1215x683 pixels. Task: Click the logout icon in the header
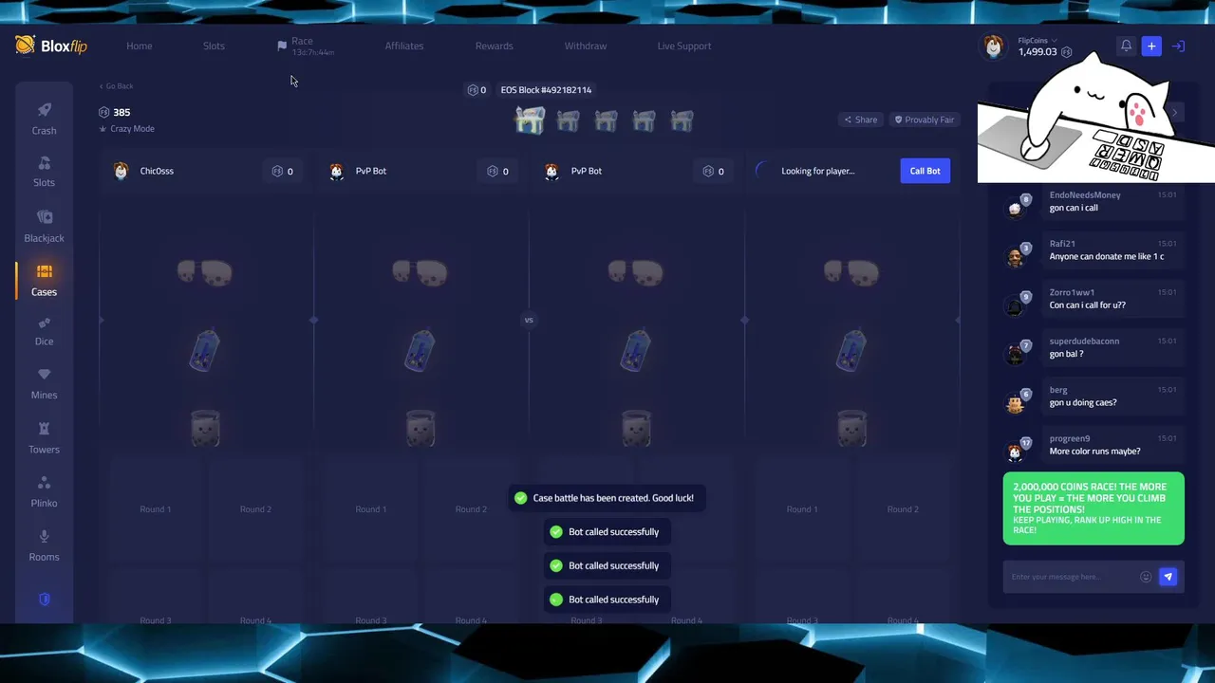(1178, 46)
